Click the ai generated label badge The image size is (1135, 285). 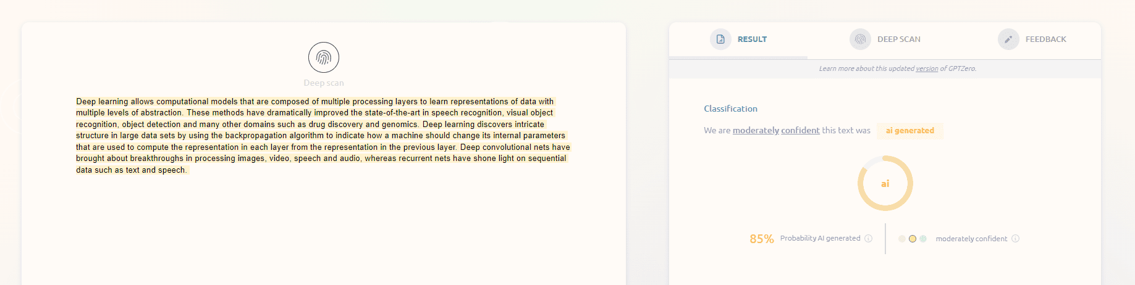910,131
